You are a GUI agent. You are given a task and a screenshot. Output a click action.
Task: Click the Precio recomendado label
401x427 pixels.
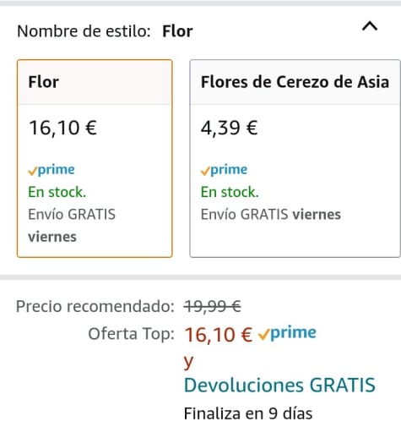tap(95, 306)
